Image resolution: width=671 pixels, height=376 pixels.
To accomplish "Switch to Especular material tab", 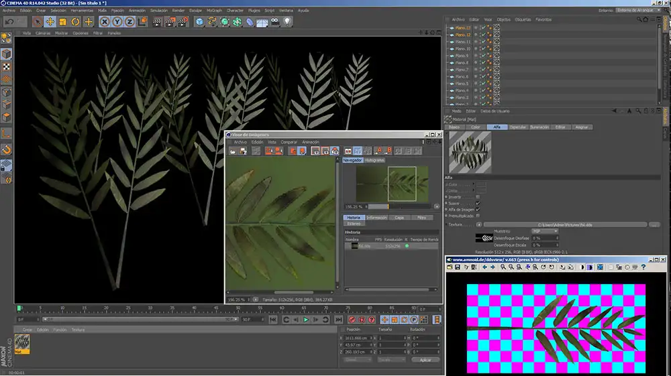I will coord(518,127).
